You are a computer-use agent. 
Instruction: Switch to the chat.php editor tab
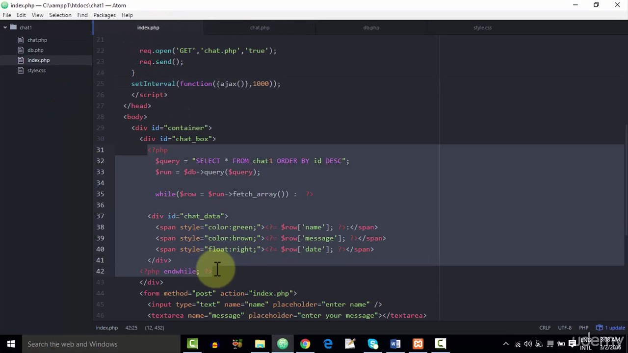[260, 27]
